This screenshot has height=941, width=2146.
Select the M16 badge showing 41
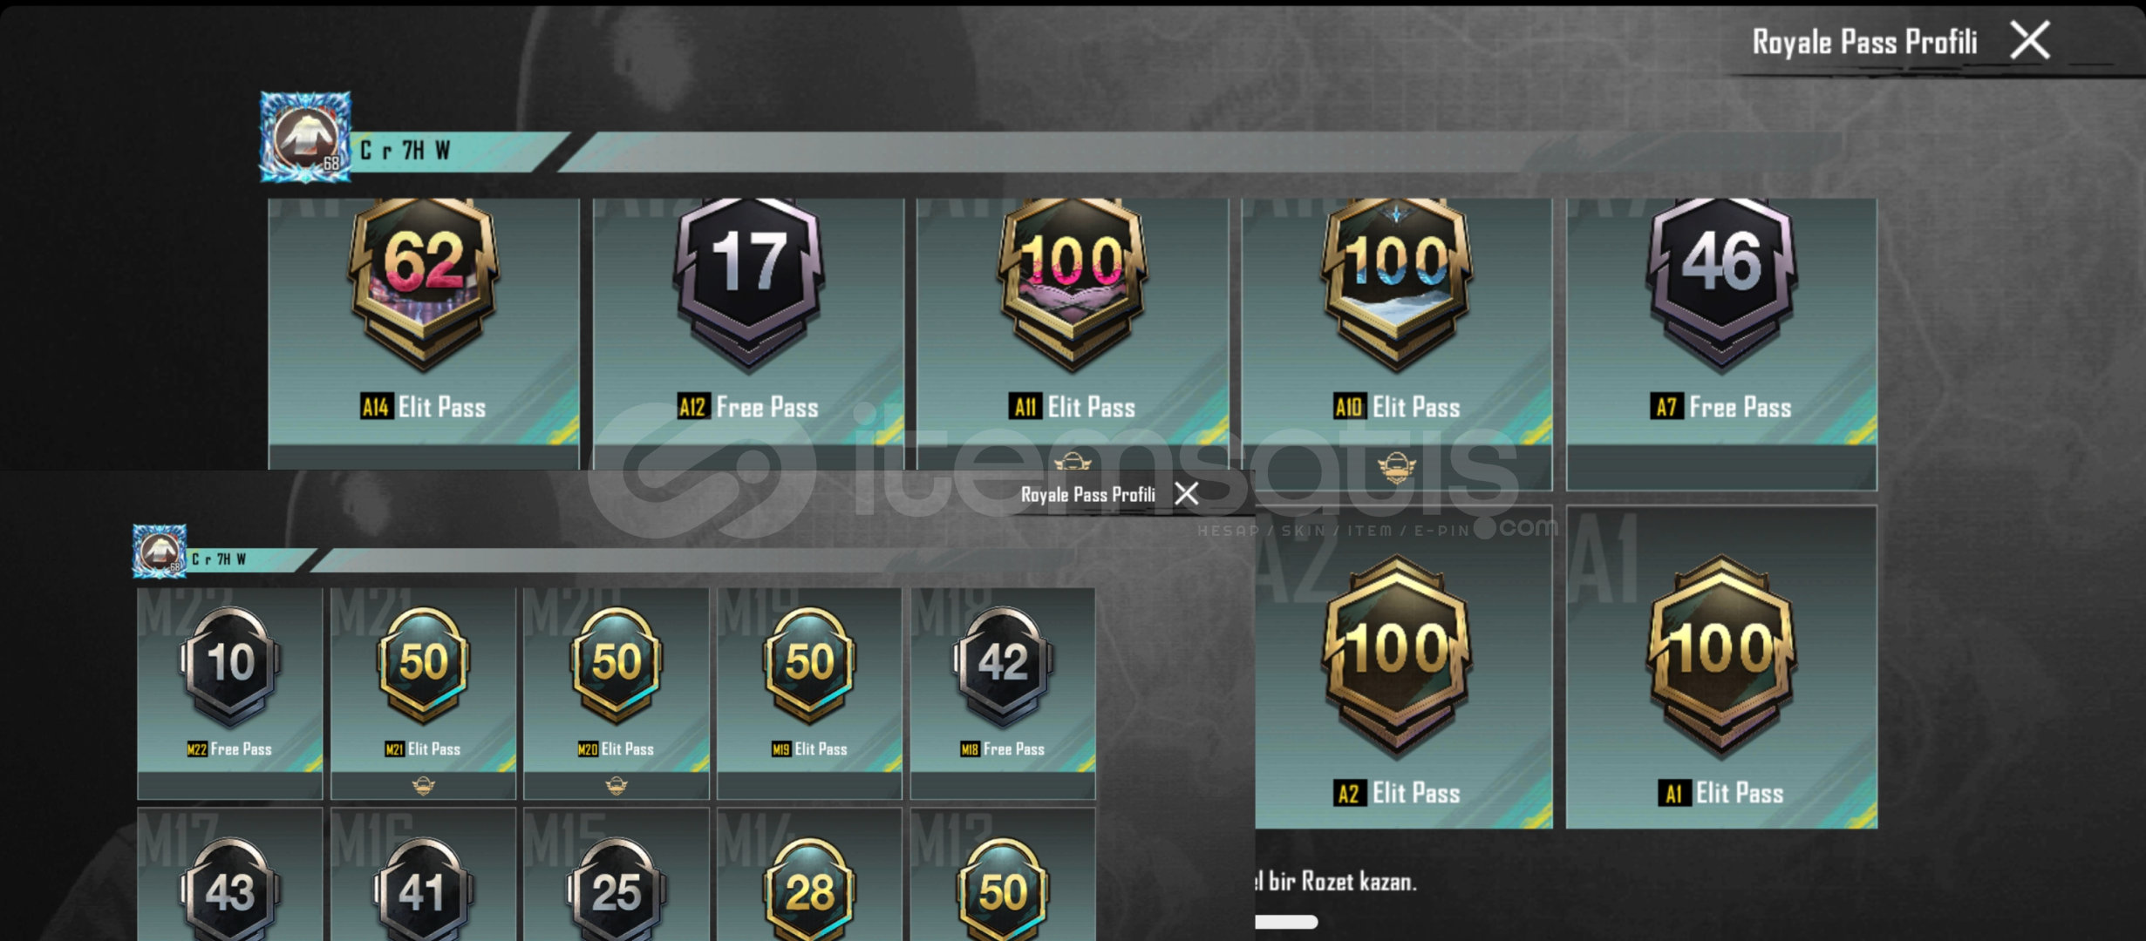(x=424, y=875)
